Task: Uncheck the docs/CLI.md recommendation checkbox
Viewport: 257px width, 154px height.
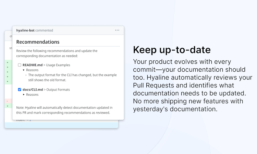Action: (20, 90)
